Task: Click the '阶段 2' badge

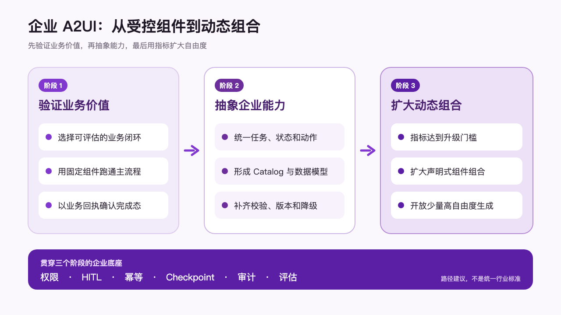Action: 229,85
